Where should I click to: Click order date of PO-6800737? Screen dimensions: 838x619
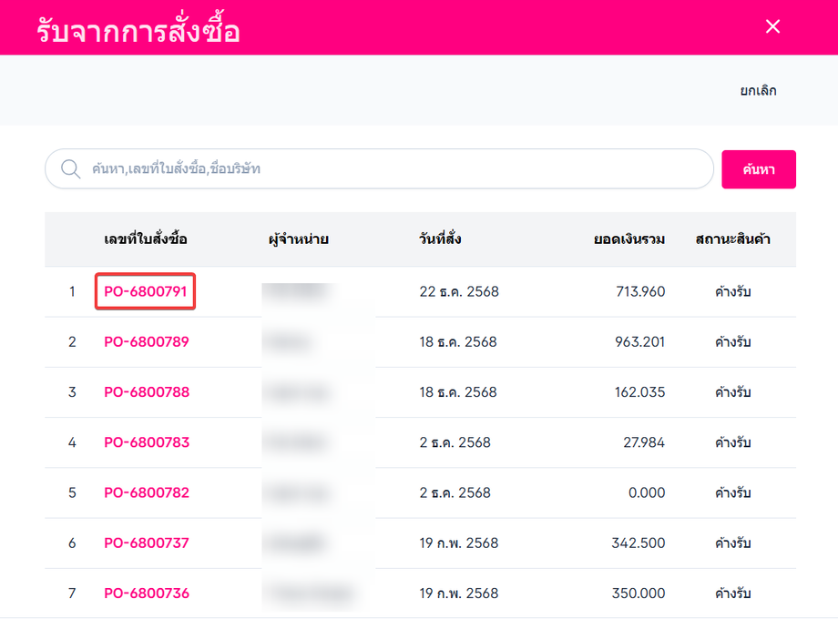458,543
